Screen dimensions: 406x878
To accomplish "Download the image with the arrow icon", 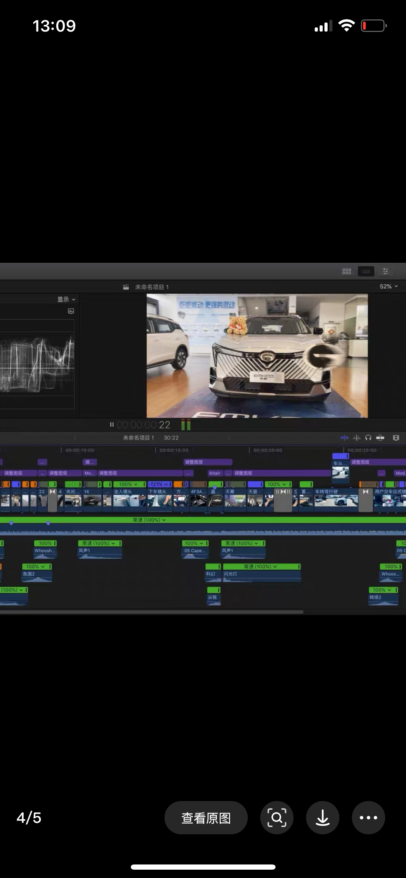I will click(322, 818).
